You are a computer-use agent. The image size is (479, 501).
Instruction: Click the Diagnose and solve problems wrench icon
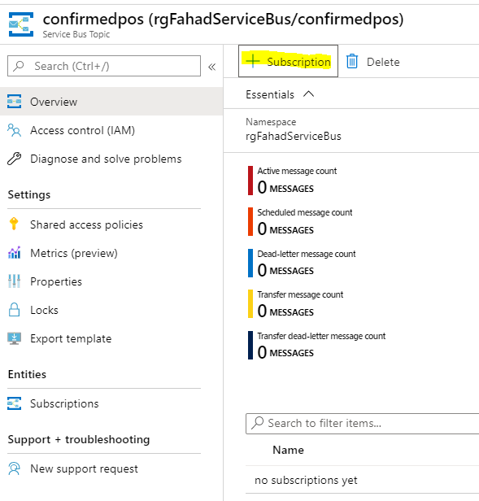14,159
